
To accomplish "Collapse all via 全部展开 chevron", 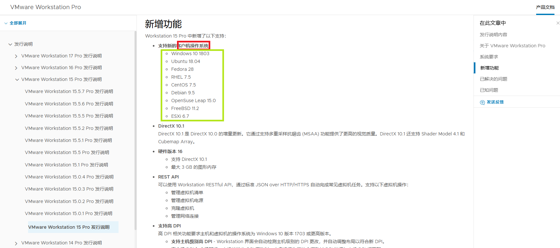I will pos(6,23).
